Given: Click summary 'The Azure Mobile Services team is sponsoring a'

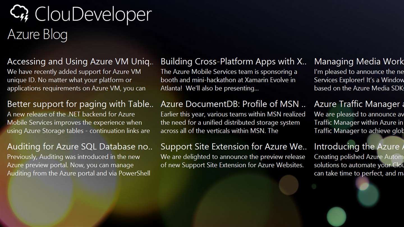Looking at the screenshot, I should click(x=229, y=72).
